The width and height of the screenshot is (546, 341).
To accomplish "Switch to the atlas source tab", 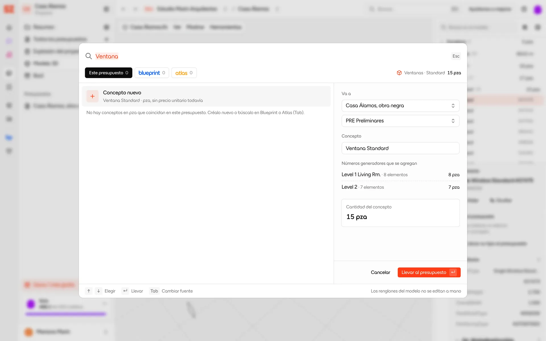I will click(x=184, y=73).
